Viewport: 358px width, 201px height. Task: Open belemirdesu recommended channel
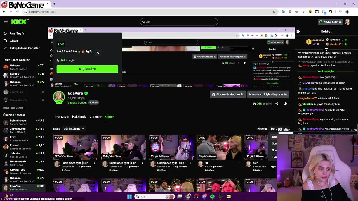pos(24,122)
